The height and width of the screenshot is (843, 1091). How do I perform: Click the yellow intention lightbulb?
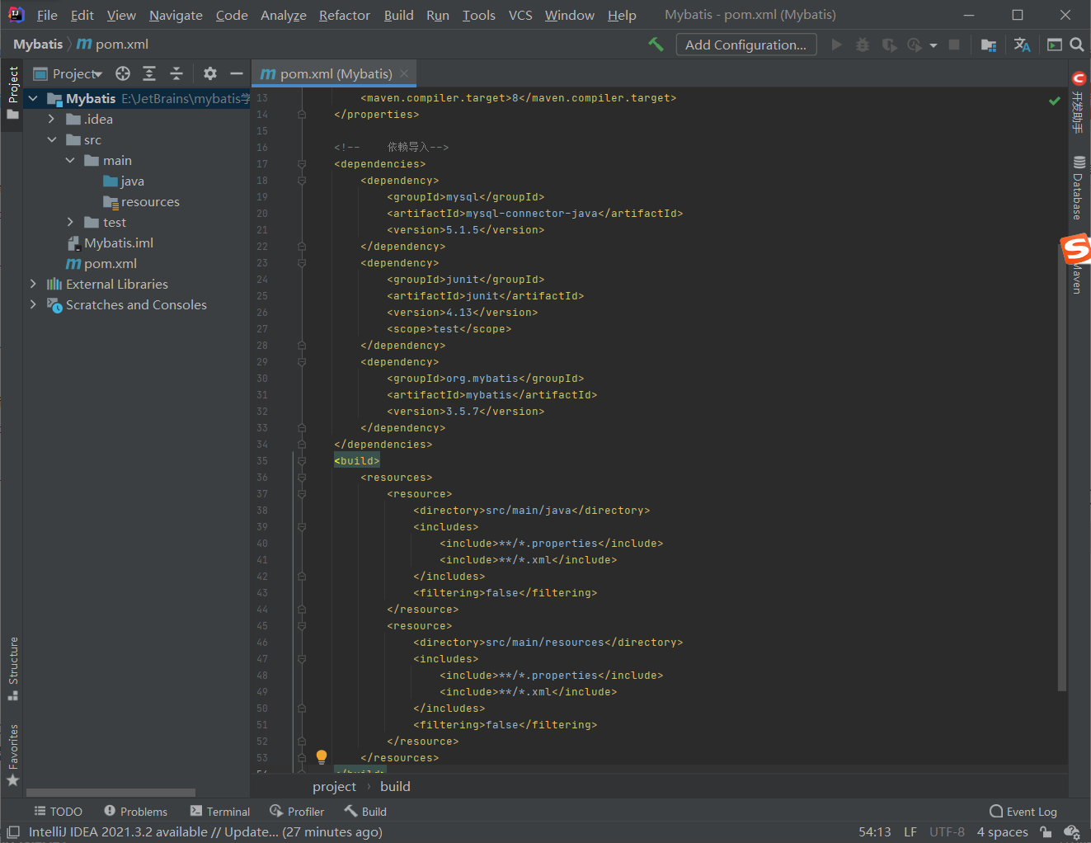(322, 756)
